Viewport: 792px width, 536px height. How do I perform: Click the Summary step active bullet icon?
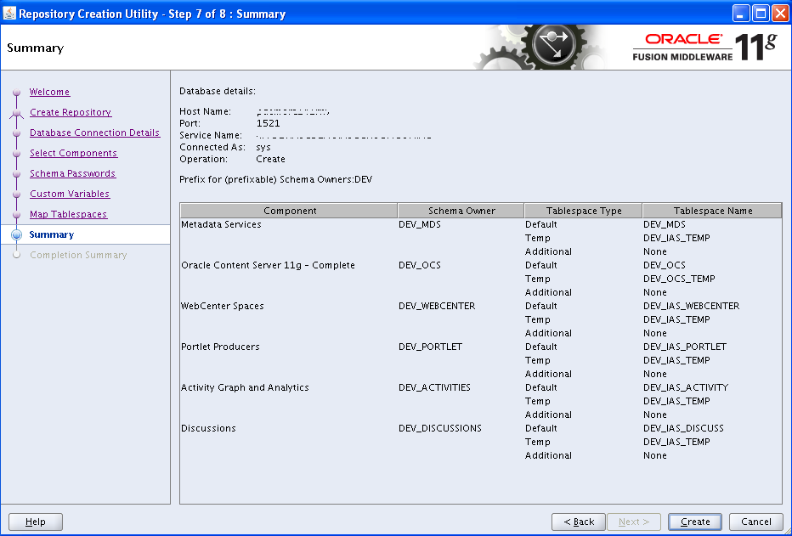tap(16, 235)
